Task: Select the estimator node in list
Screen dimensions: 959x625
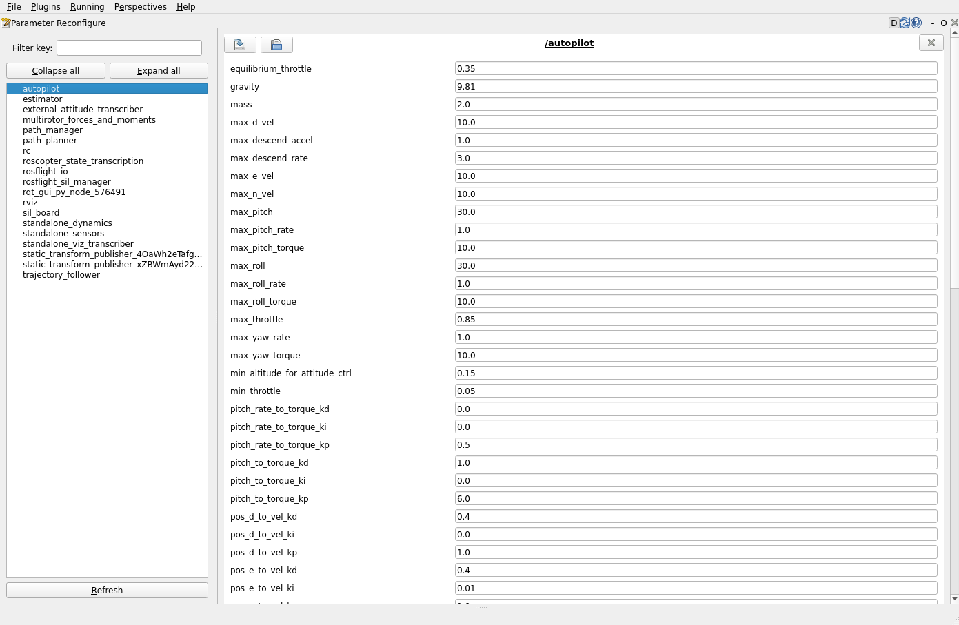Action: coord(43,99)
